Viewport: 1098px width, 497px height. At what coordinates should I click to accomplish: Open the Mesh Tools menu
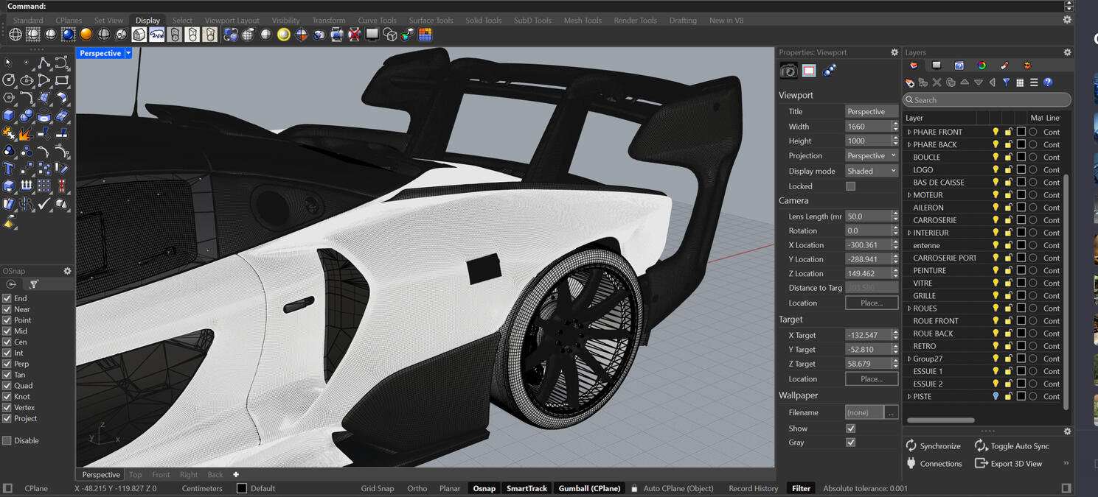pos(583,20)
